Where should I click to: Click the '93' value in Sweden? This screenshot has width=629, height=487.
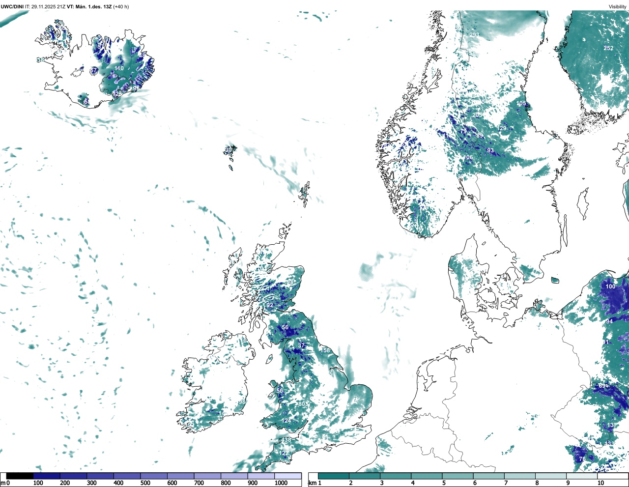click(x=490, y=150)
